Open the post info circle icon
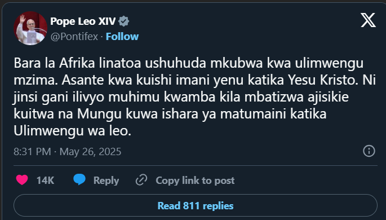This screenshot has width=386, height=220. (x=369, y=151)
